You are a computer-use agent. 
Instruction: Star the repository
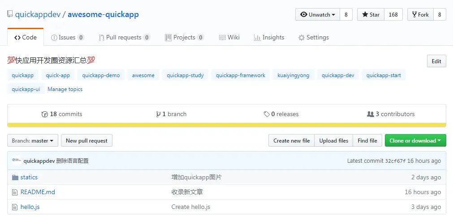(x=371, y=14)
